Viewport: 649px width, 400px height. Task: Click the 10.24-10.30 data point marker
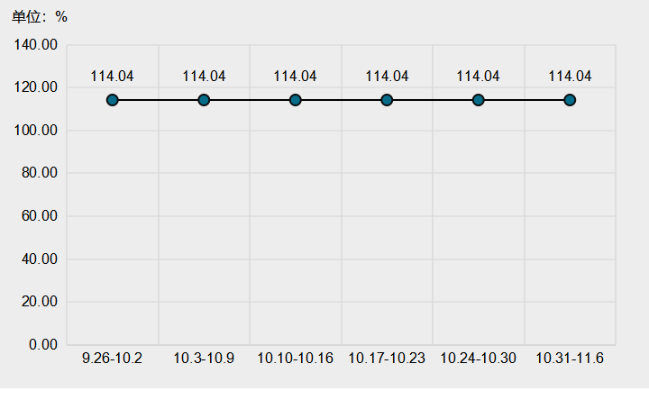[479, 100]
